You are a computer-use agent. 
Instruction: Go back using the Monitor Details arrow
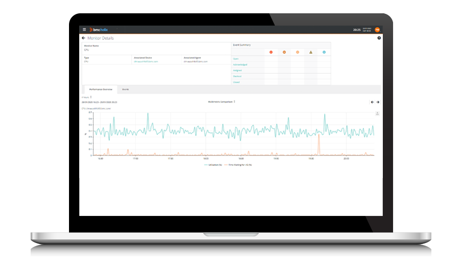(x=83, y=38)
